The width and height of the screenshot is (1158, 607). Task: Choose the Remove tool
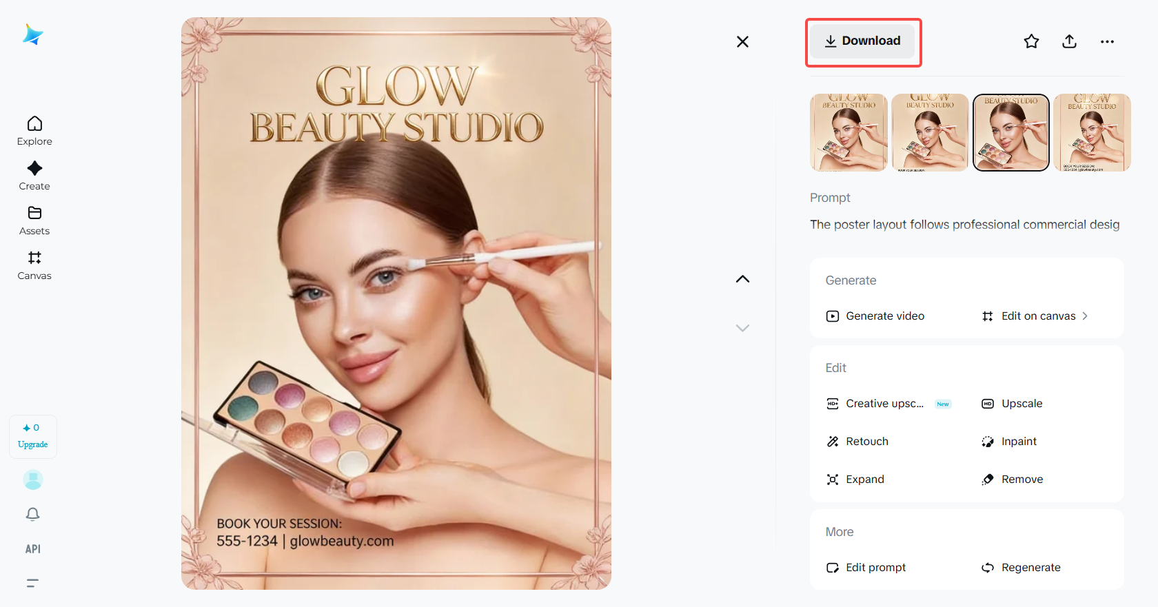point(1012,480)
